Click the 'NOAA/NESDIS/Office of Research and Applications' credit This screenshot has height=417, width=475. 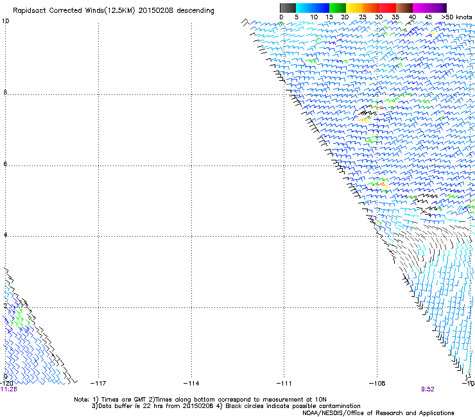[x=378, y=413]
